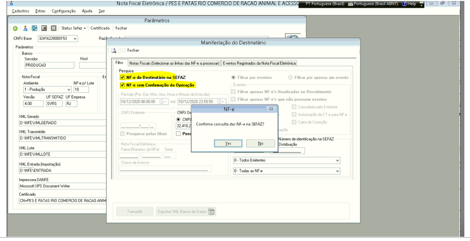Click the Transmitir button
470x241 pixels.
point(134,211)
